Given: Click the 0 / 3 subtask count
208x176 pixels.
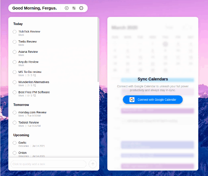Looking at the screenshot, I should pos(30,95).
